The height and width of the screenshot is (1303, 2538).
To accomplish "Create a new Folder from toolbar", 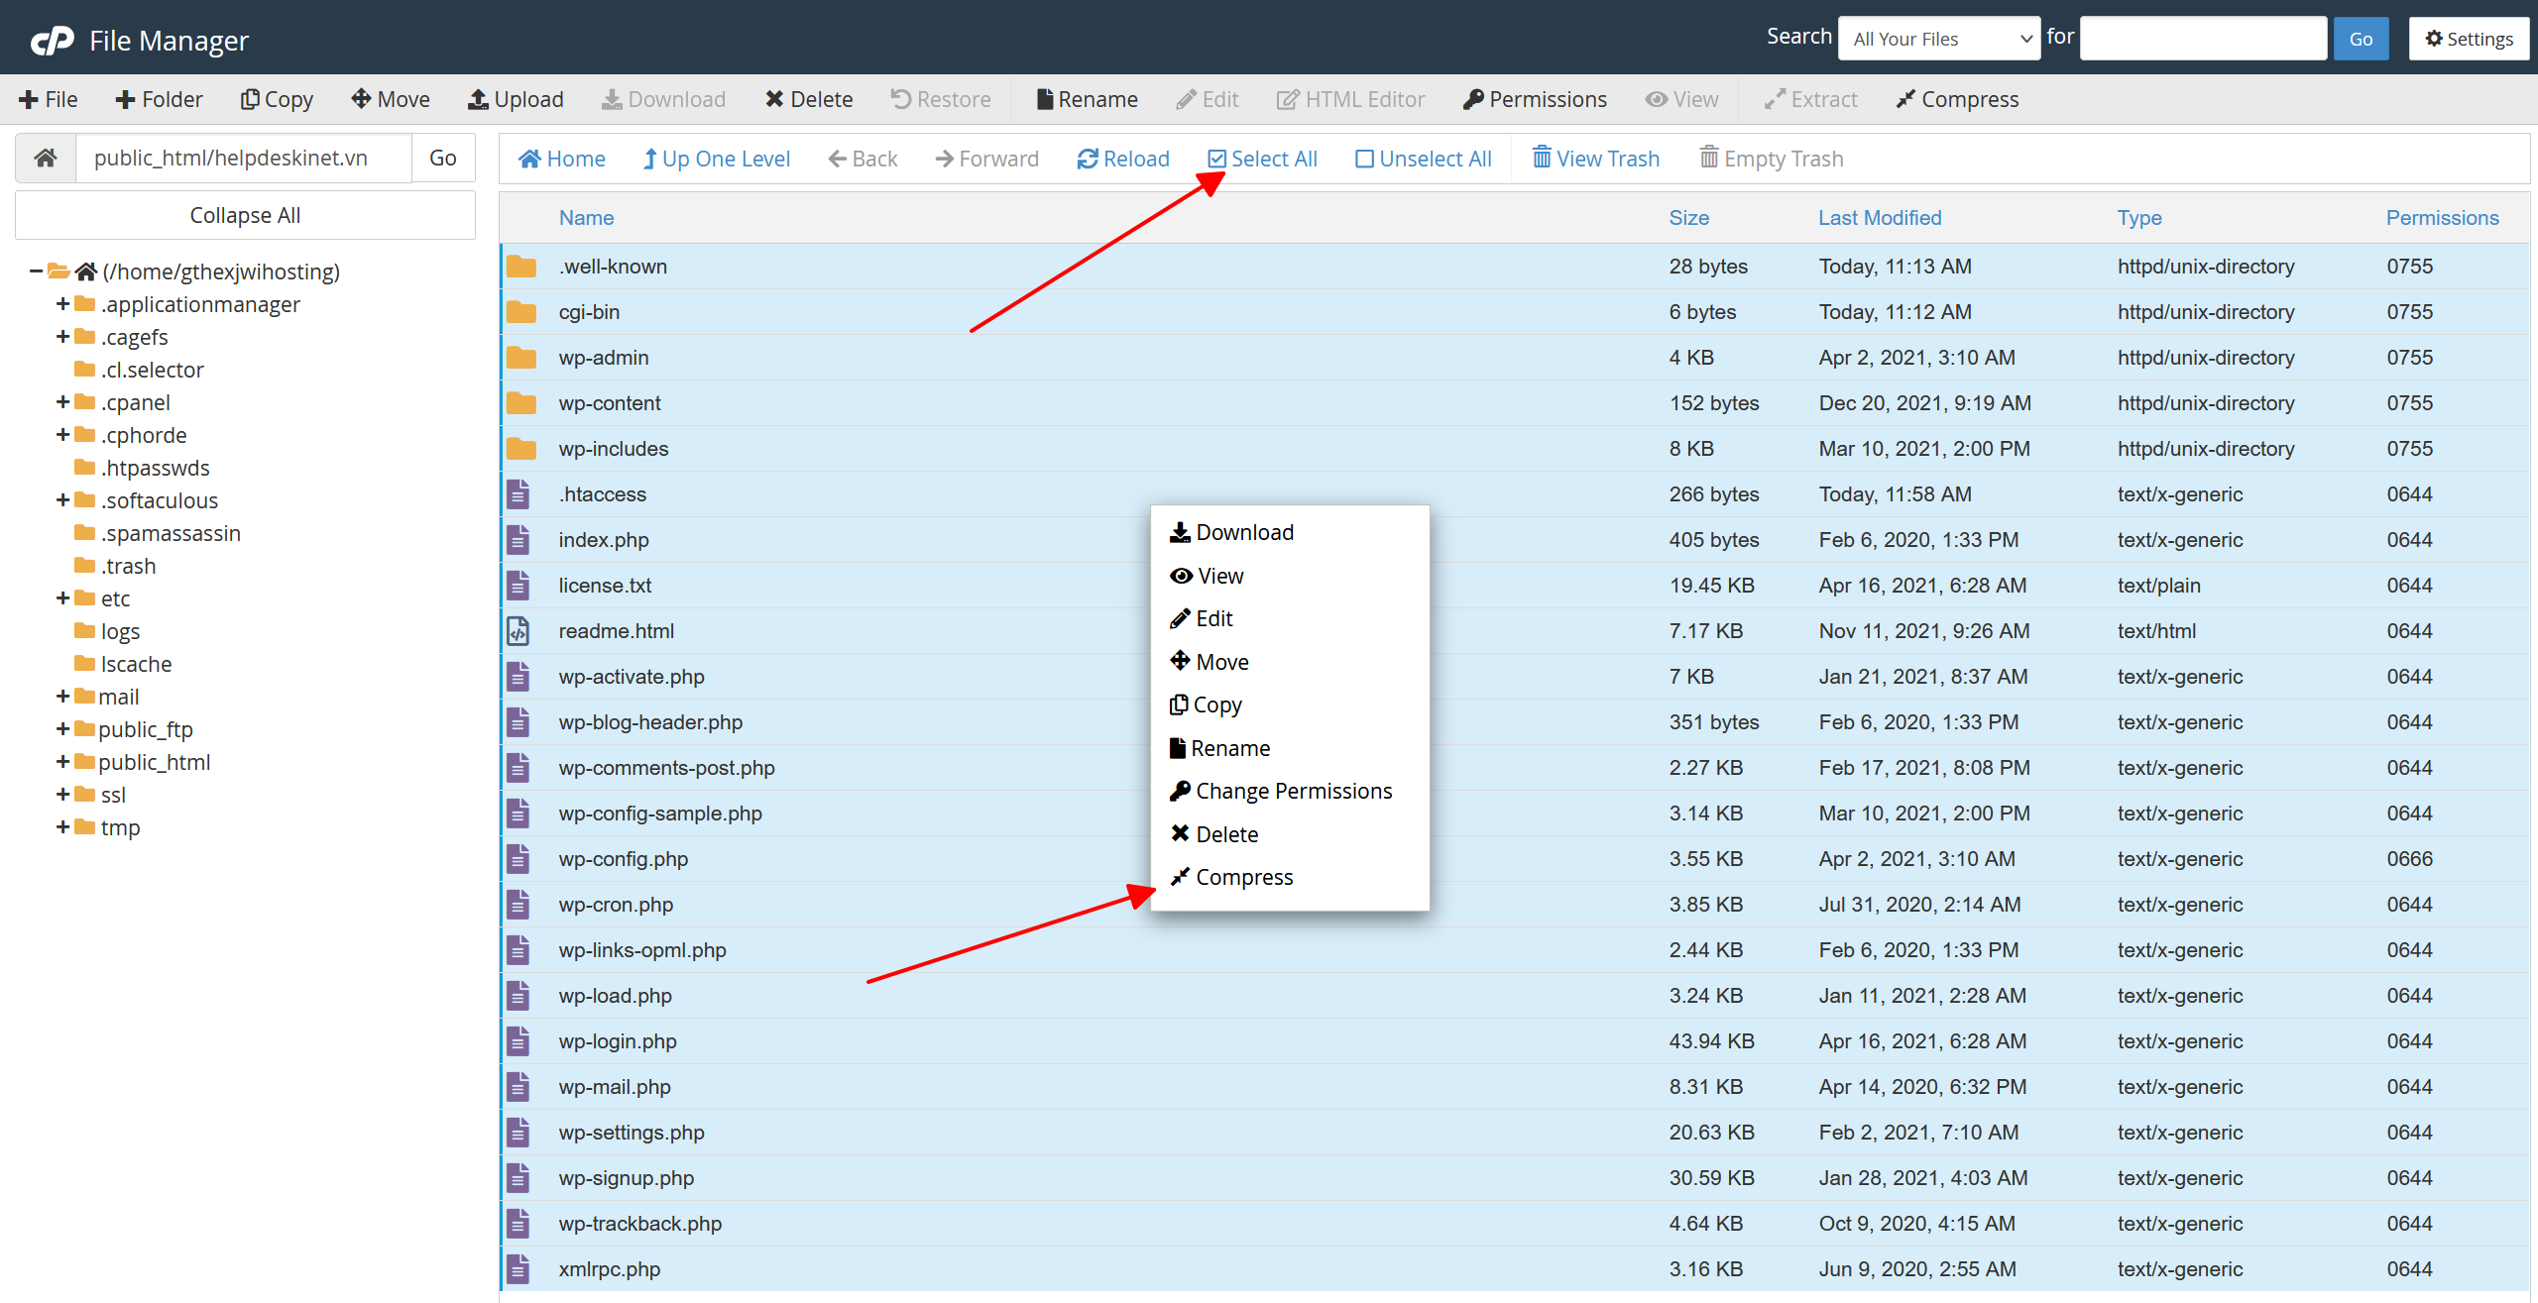I will point(159,99).
